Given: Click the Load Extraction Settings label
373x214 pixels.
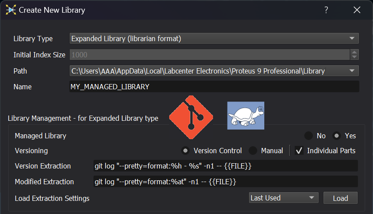Looking at the screenshot, I should tap(52, 198).
